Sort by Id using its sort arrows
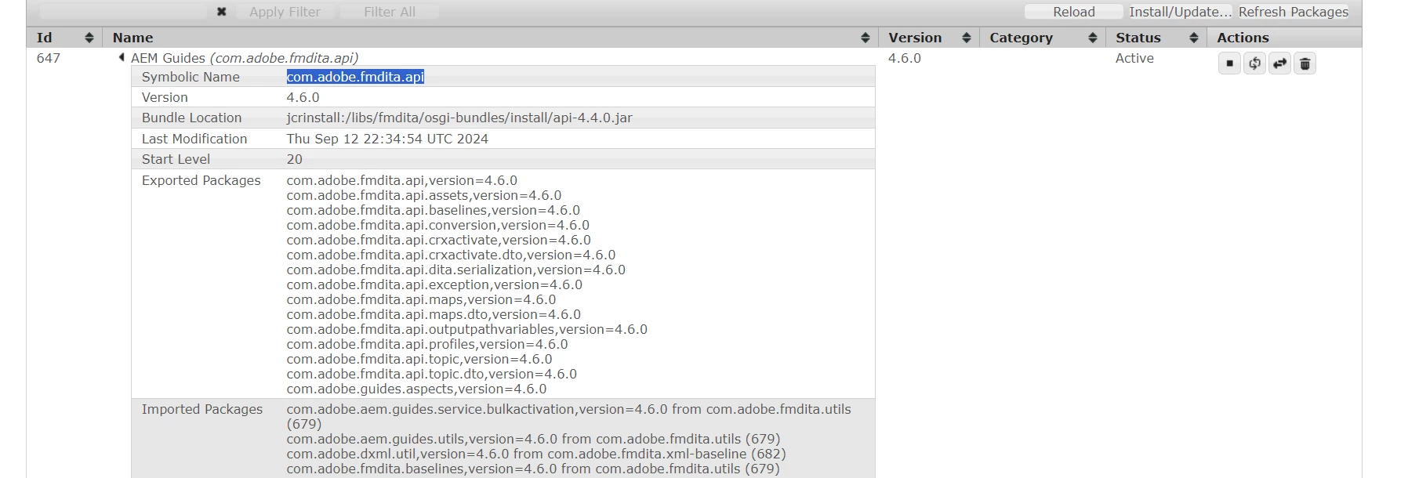 (x=89, y=38)
